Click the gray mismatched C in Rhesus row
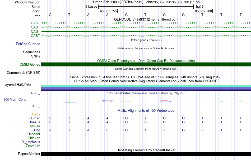The image size is (251, 160). (145, 122)
